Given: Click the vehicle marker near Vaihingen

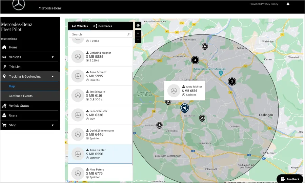Looking at the screenshot, I should pyautogui.click(x=159, y=125).
